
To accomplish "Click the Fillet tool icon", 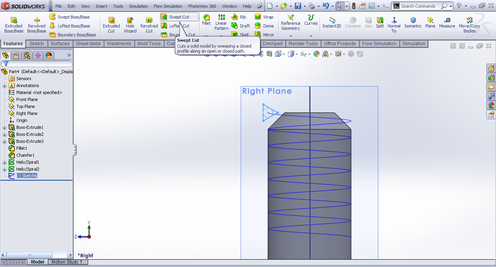I will point(207,18).
